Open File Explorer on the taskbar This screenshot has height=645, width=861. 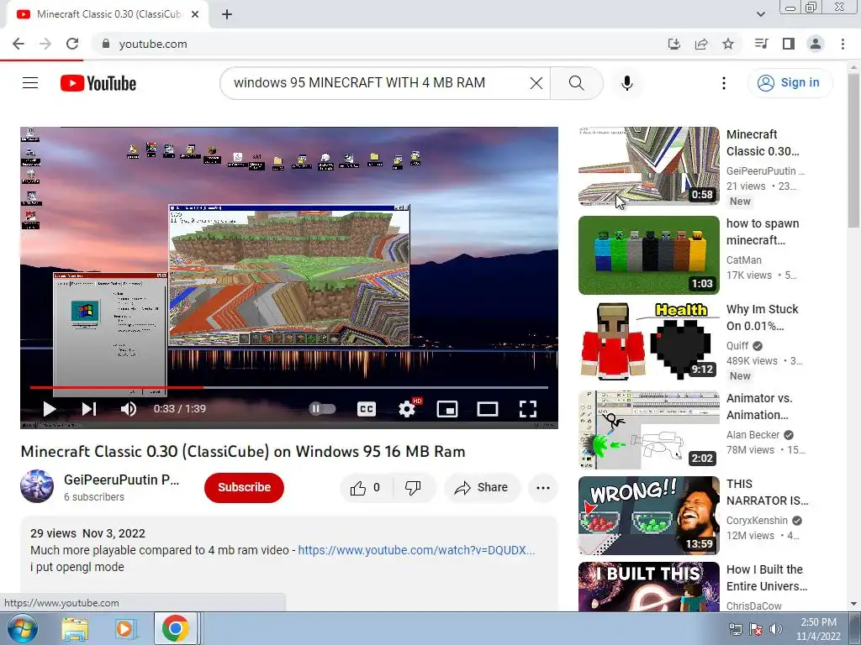coord(75,628)
